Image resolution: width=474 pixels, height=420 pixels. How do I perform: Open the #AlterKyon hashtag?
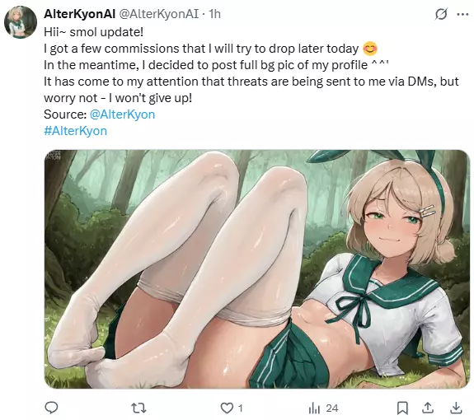(x=75, y=131)
